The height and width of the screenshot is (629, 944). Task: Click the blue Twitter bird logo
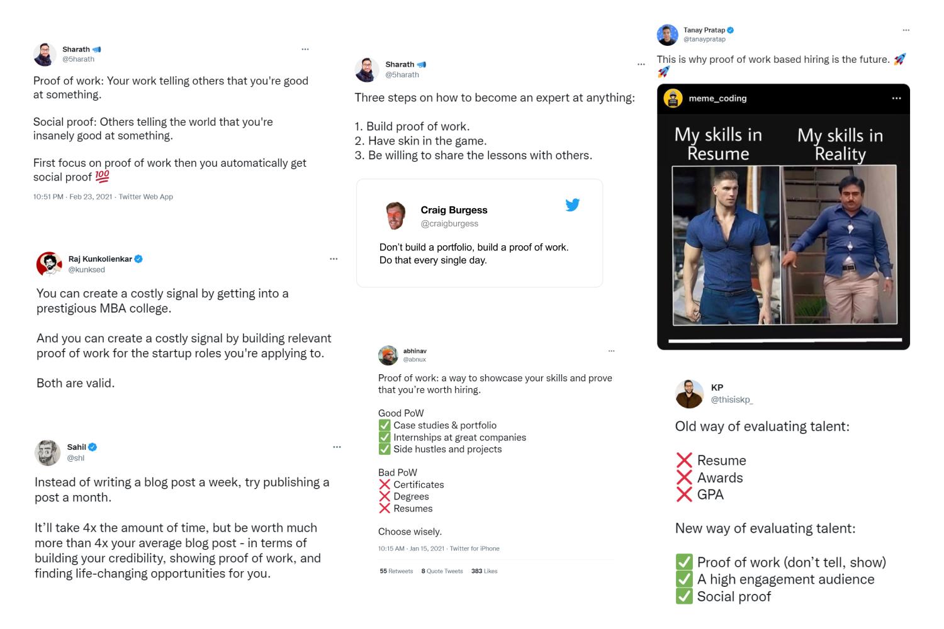pos(572,205)
